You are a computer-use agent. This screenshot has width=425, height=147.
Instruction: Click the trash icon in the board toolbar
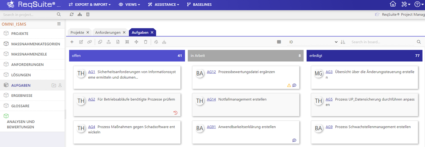(146, 42)
